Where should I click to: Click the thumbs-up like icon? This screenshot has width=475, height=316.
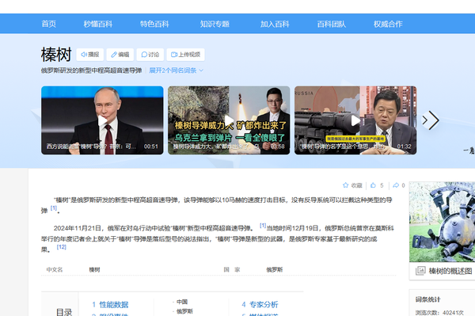click(373, 185)
